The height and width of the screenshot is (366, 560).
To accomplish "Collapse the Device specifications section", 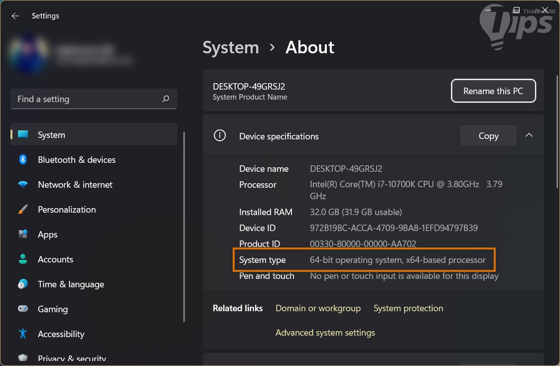I will pos(529,135).
